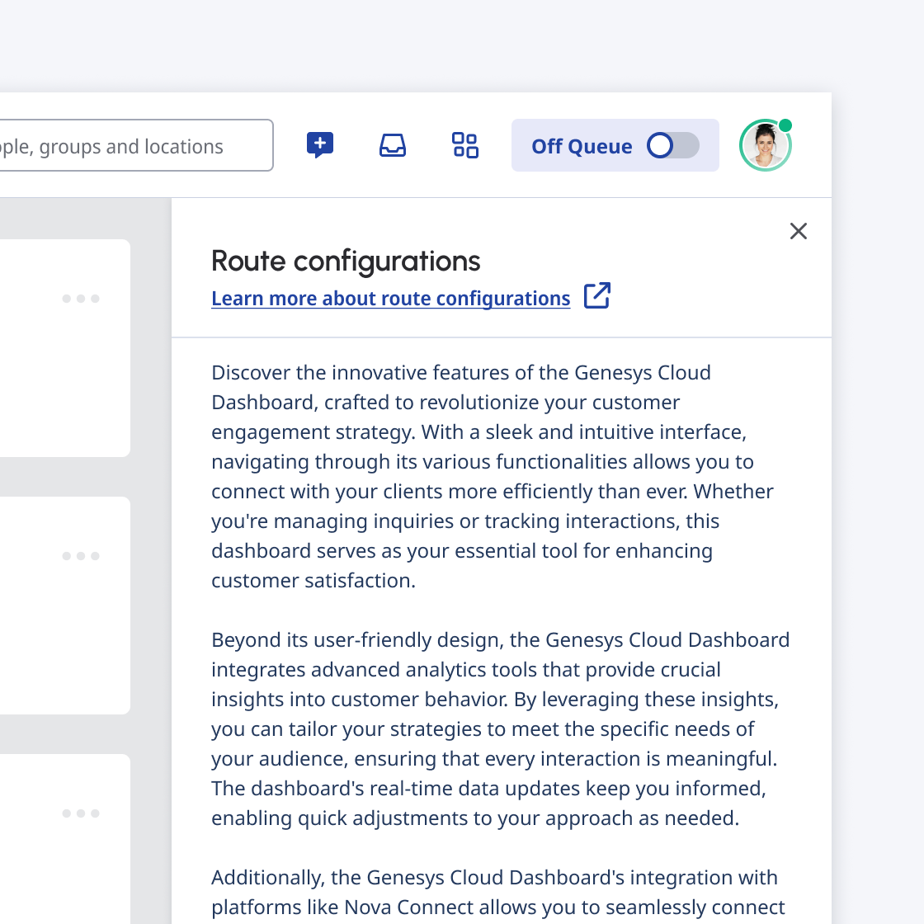The height and width of the screenshot is (924, 924).
Task: Select the first white dashboard card
Action: [65, 347]
